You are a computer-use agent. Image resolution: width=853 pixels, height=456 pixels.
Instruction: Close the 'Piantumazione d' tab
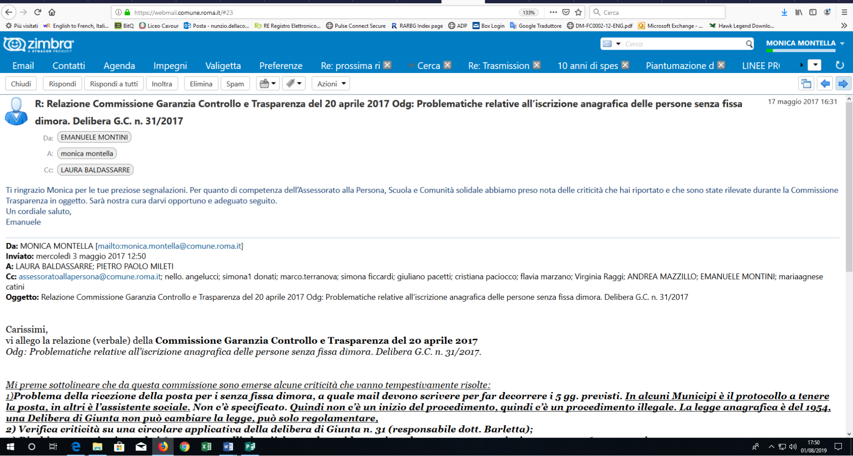721,65
